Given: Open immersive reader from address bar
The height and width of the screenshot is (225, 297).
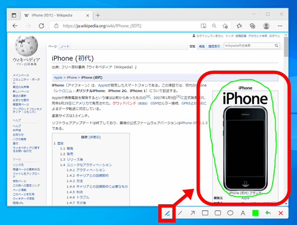Looking at the screenshot, I should (x=204, y=26).
